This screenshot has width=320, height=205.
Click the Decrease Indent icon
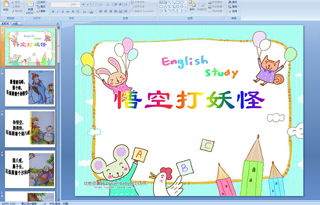(x=116, y=5)
